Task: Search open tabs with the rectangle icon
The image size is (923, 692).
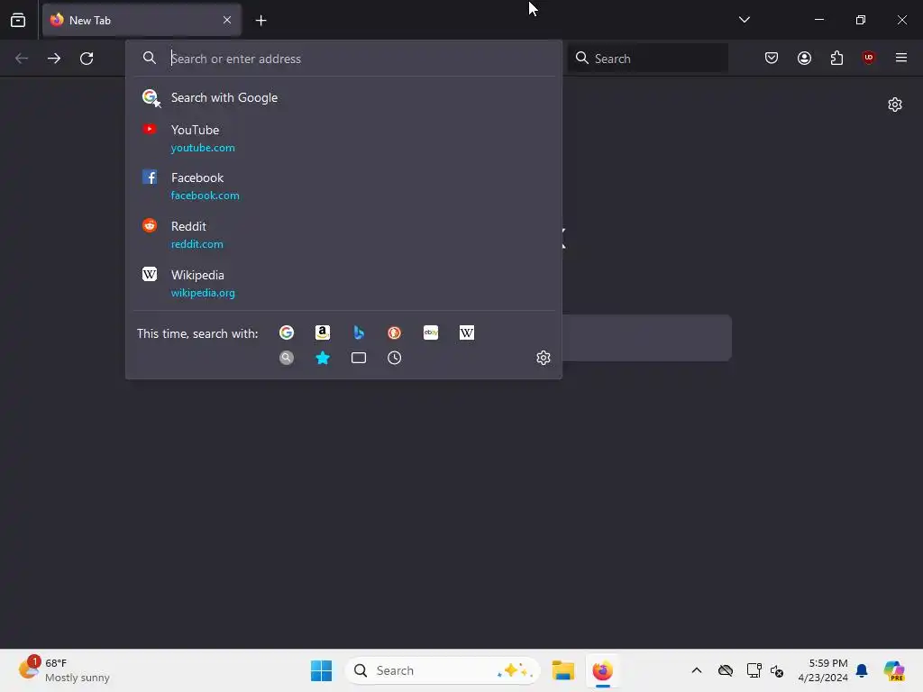Action: [359, 358]
